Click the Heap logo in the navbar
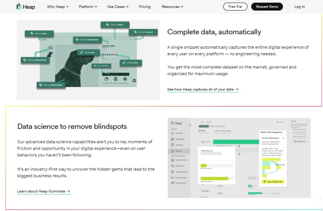Screen dimensions: 323x211 tap(25, 6)
